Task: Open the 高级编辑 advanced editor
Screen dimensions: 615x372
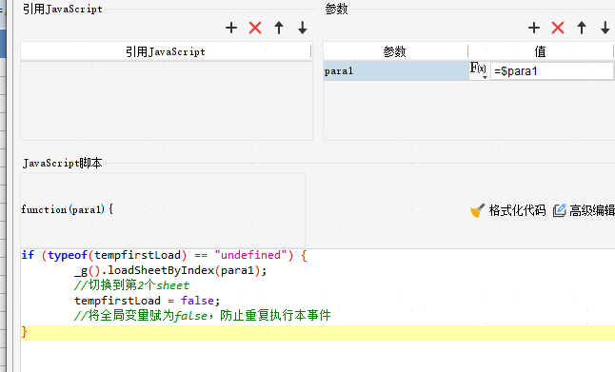Action: click(584, 210)
